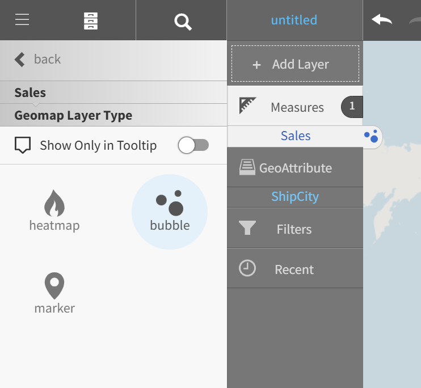Image resolution: width=421 pixels, height=388 pixels.
Task: Toggle Show Only in Tooltip switch
Action: point(193,145)
